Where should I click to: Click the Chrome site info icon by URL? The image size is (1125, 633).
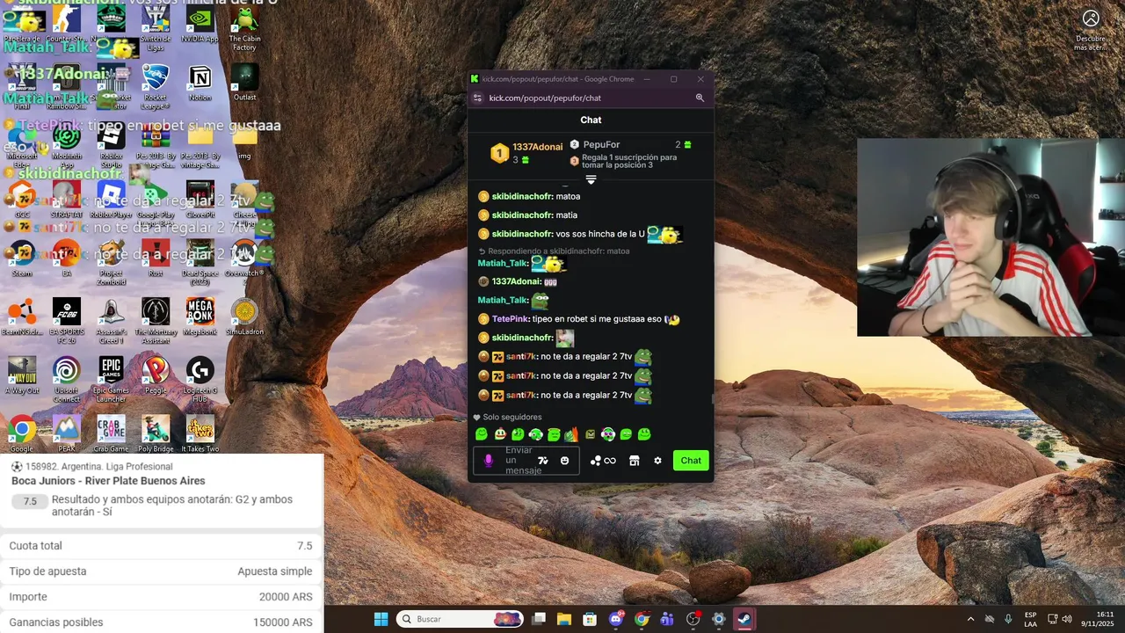[x=477, y=98]
